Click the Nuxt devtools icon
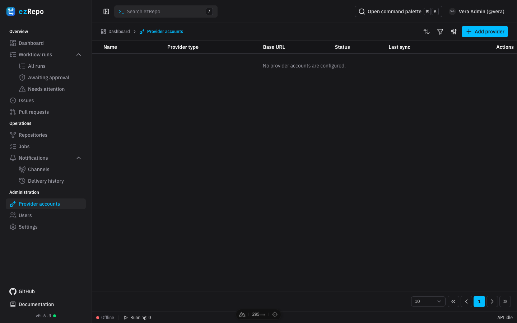This screenshot has height=323, width=517. click(242, 314)
